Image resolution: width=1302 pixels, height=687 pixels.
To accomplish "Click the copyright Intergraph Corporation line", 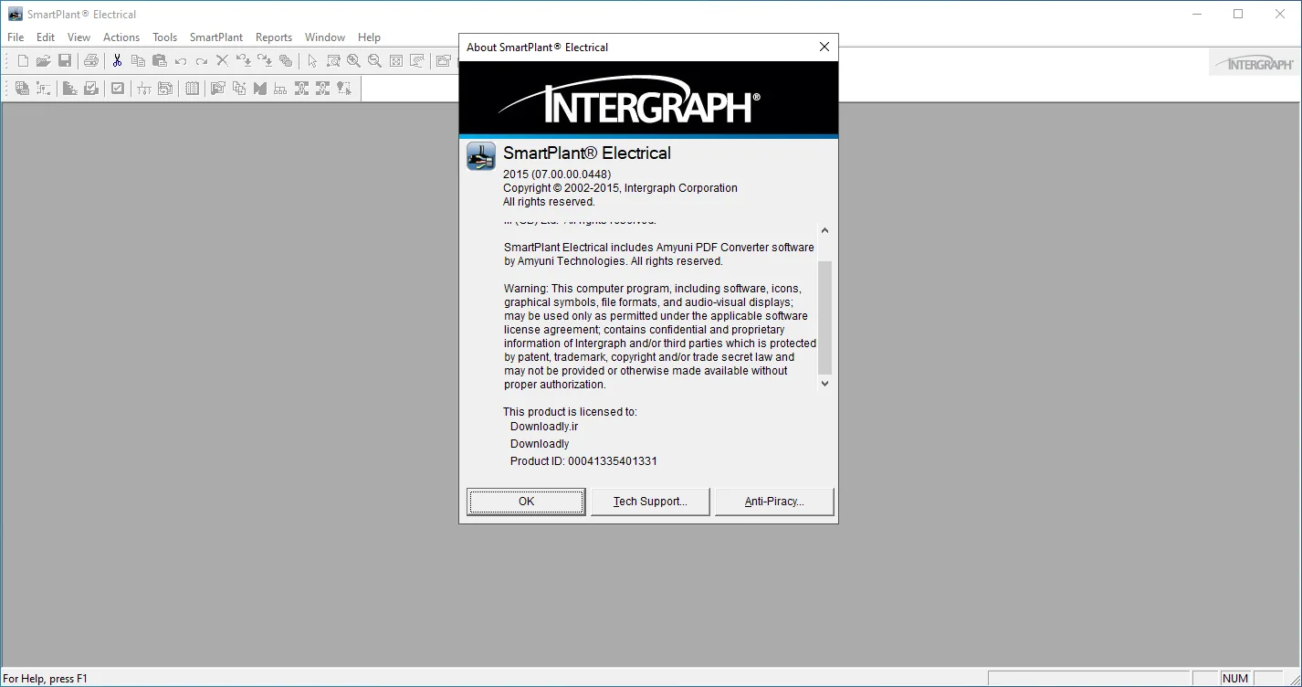I will [620, 188].
